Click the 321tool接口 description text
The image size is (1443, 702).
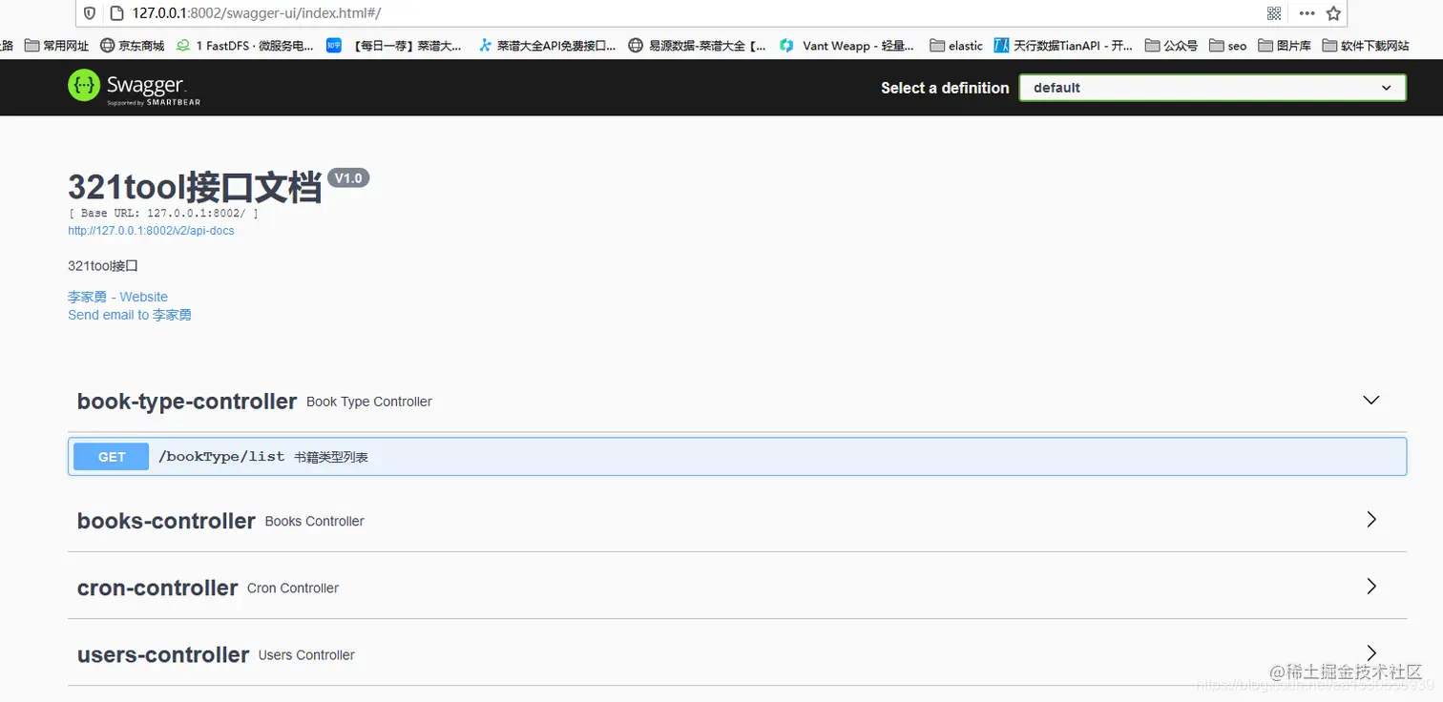pos(103,266)
